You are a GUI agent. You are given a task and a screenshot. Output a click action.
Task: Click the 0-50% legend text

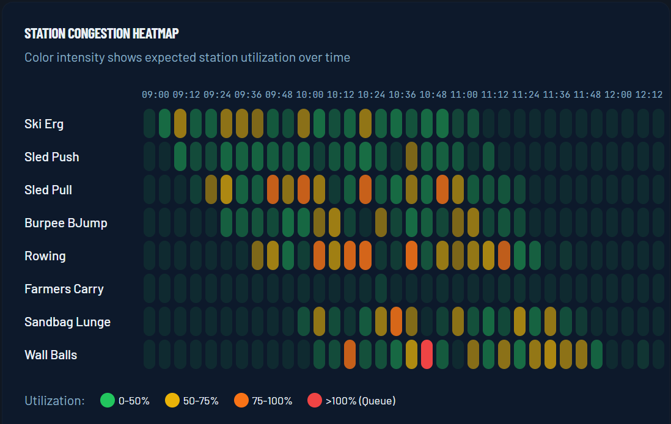(134, 401)
